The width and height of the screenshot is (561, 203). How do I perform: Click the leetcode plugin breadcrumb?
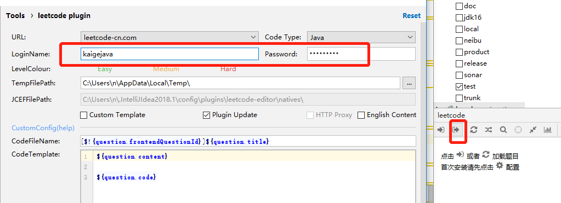[64, 16]
